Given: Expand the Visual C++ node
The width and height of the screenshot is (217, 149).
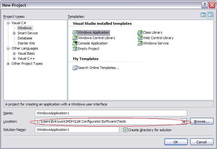Looking at the screenshot, I should [x=14, y=59].
